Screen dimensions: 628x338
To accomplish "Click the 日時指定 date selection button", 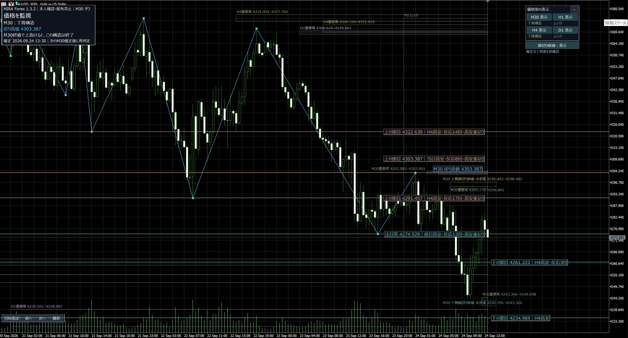I will (x=12, y=318).
